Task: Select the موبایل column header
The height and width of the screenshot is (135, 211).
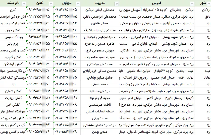Action: click(67, 3)
